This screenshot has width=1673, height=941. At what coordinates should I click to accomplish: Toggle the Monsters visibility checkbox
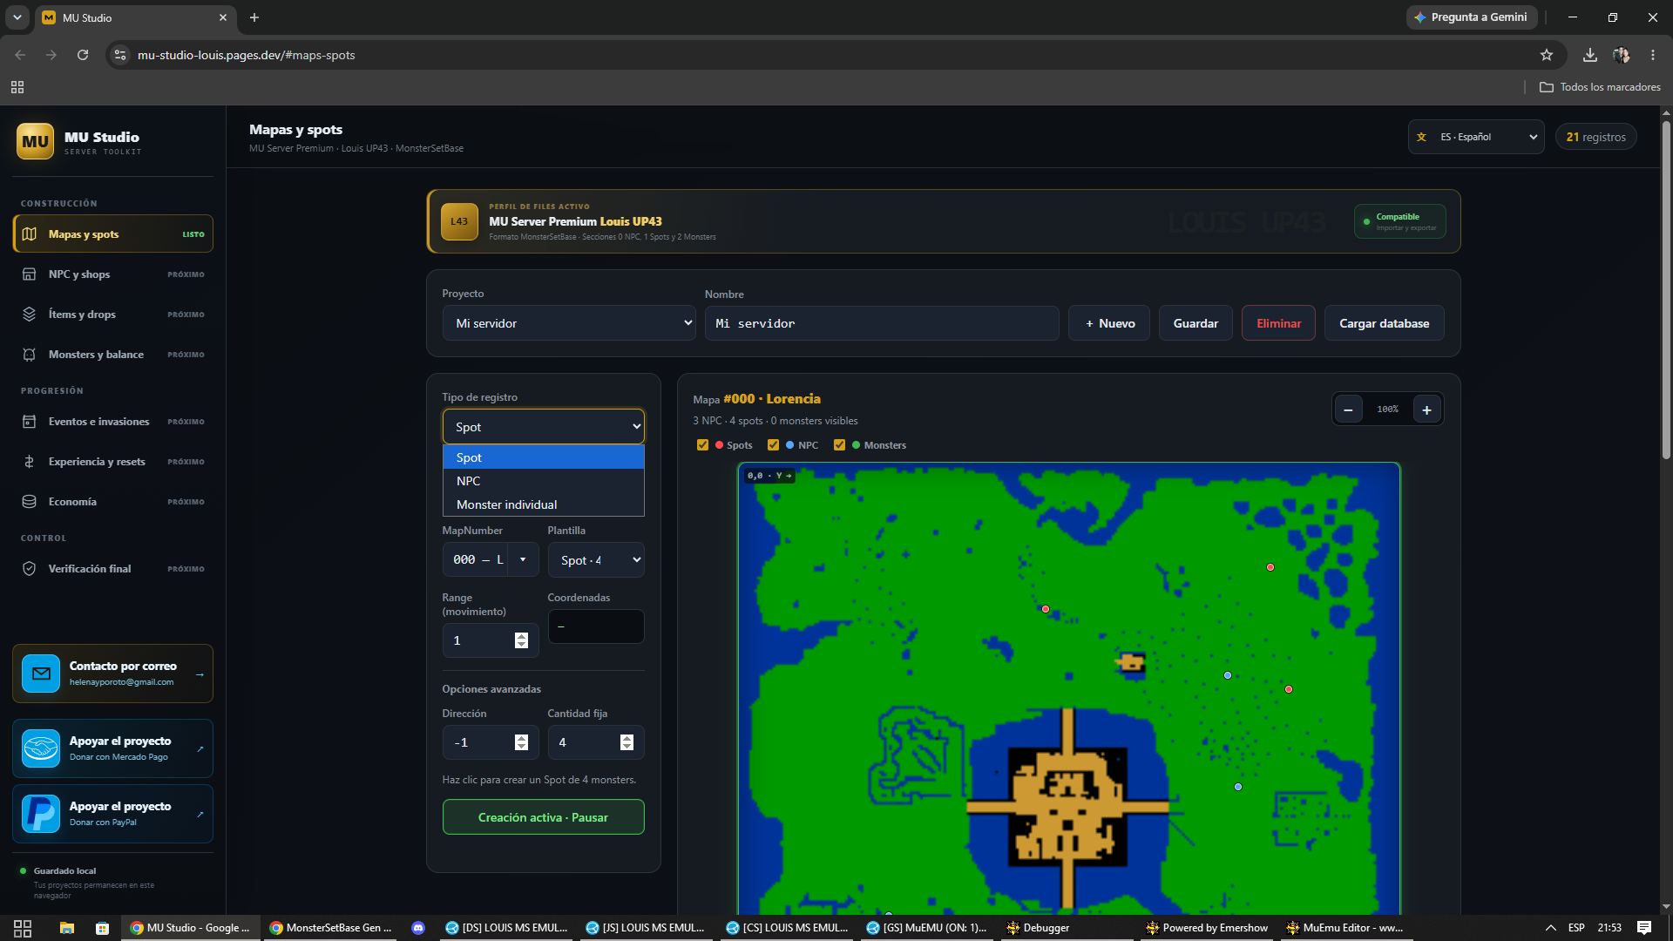[x=839, y=445]
